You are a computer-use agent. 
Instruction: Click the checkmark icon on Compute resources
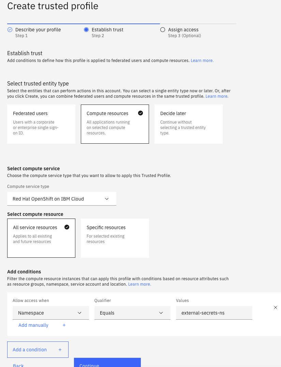(x=140, y=113)
